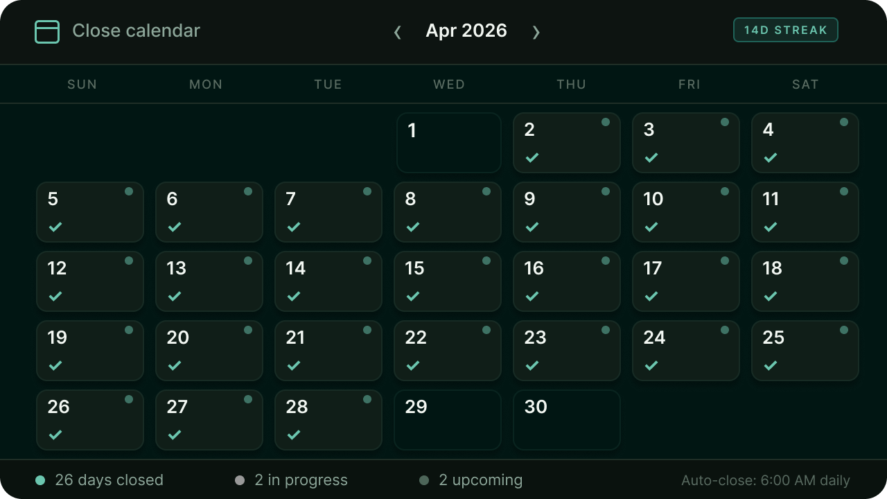Image resolution: width=887 pixels, height=499 pixels.
Task: Click the checkmark on April 19
Action: point(55,365)
